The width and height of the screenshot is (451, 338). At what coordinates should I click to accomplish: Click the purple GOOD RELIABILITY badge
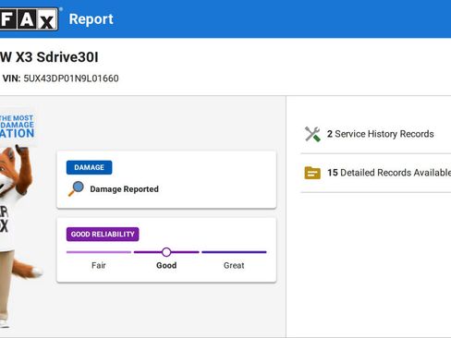coord(103,235)
